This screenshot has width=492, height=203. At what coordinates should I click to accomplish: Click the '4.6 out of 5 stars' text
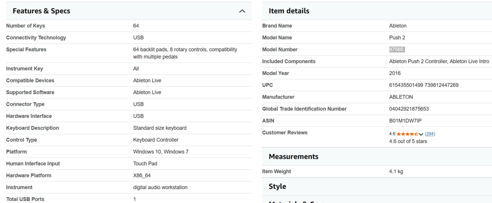click(408, 141)
